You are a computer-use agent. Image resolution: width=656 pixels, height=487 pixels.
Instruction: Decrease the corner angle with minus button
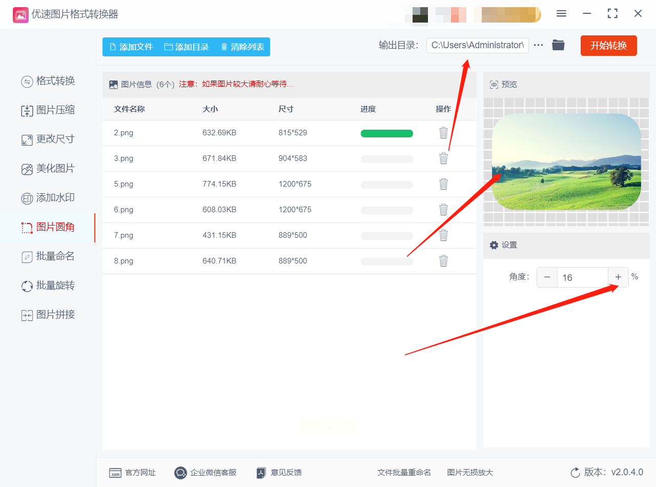(547, 277)
